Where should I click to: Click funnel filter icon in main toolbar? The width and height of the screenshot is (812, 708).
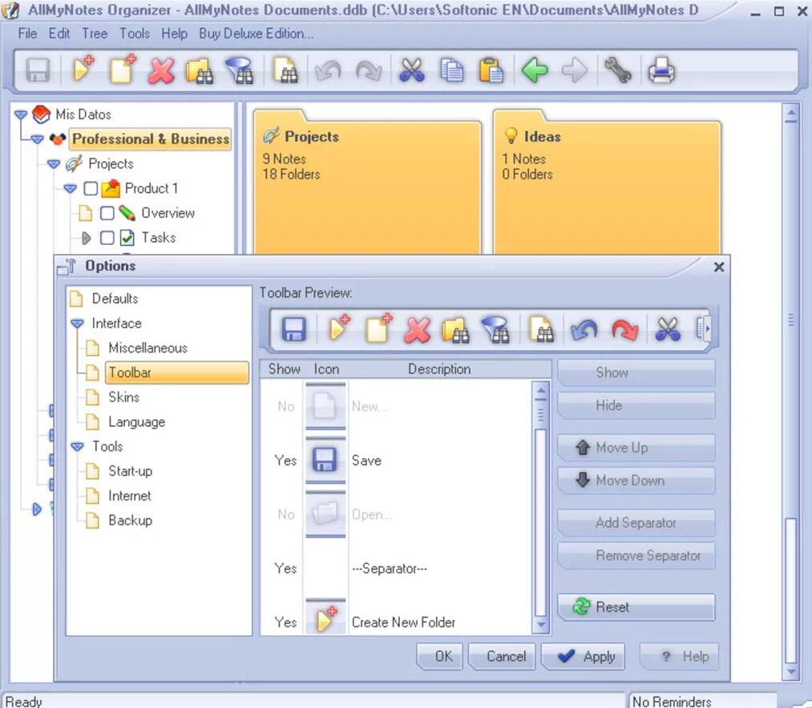[239, 70]
